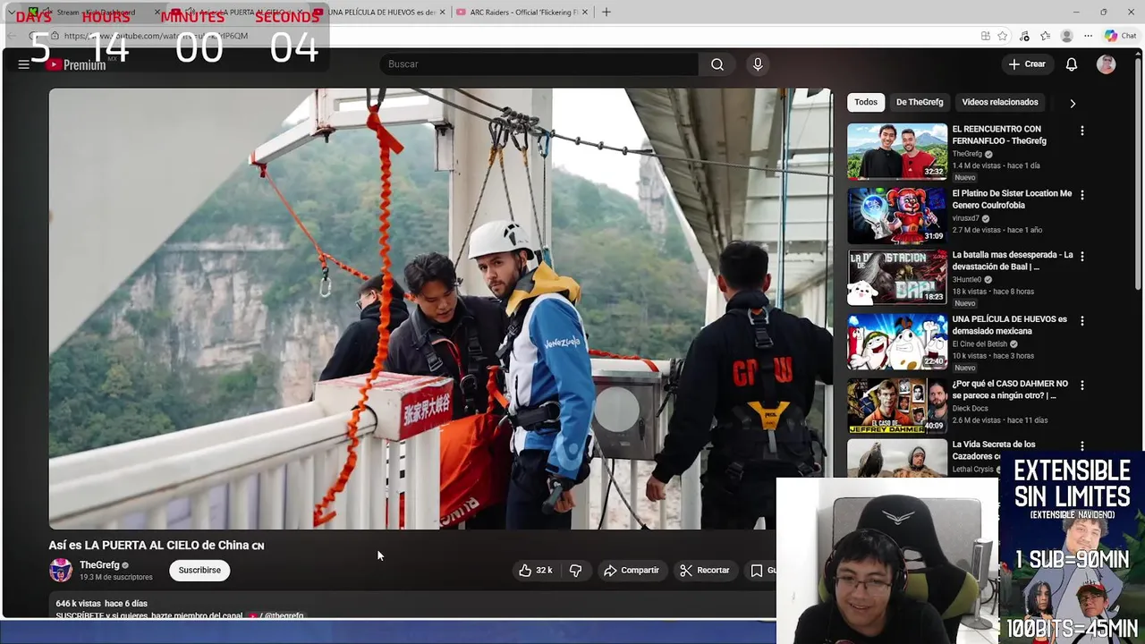Image resolution: width=1145 pixels, height=644 pixels.
Task: Open the favorites list icon in toolbar
Action: pos(1045,36)
